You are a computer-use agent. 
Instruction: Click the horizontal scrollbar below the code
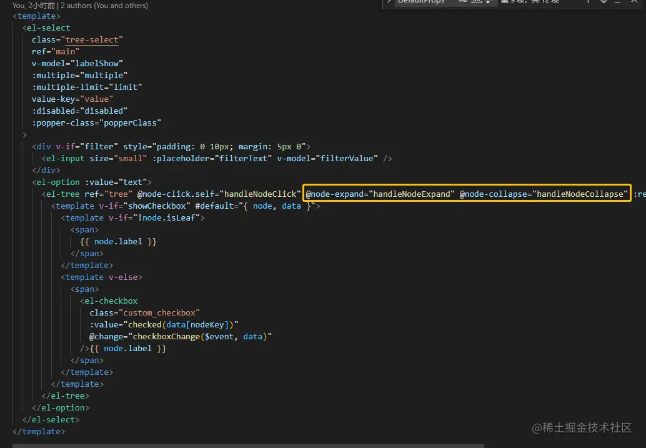pos(248,446)
